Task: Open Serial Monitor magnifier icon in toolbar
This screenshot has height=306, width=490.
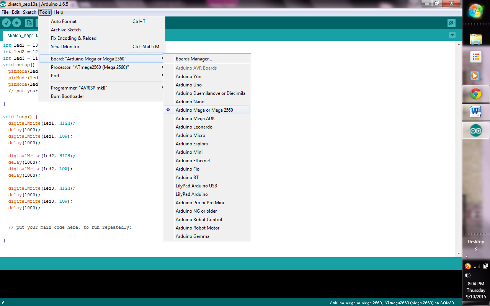Action: 452,23
